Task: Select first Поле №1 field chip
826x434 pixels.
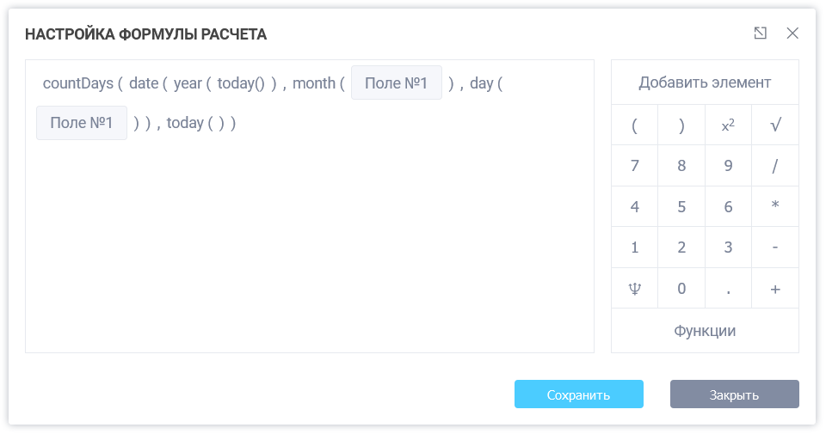Action: point(396,83)
